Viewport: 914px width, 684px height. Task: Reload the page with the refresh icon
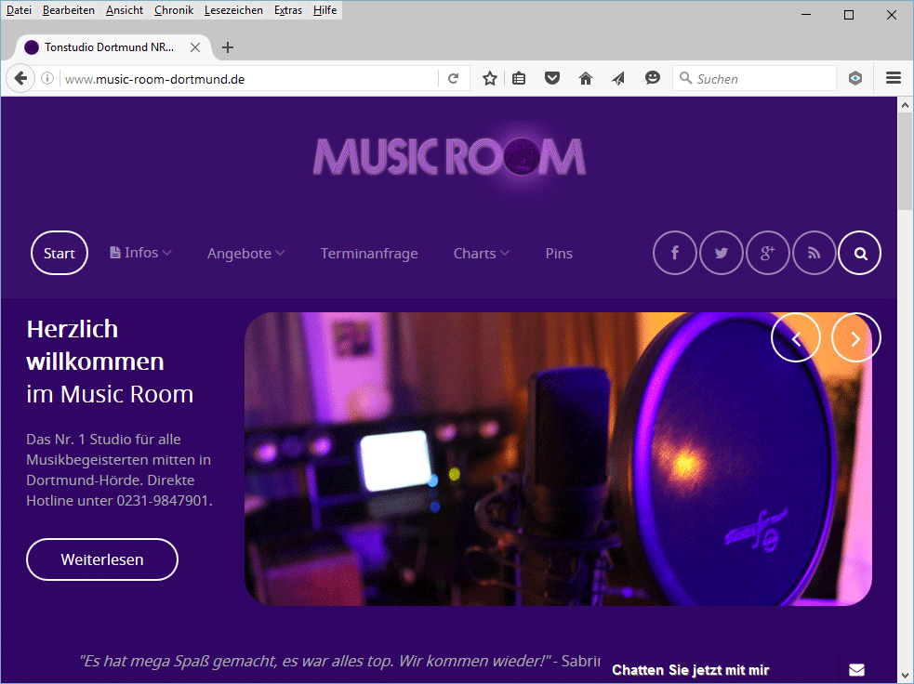453,78
